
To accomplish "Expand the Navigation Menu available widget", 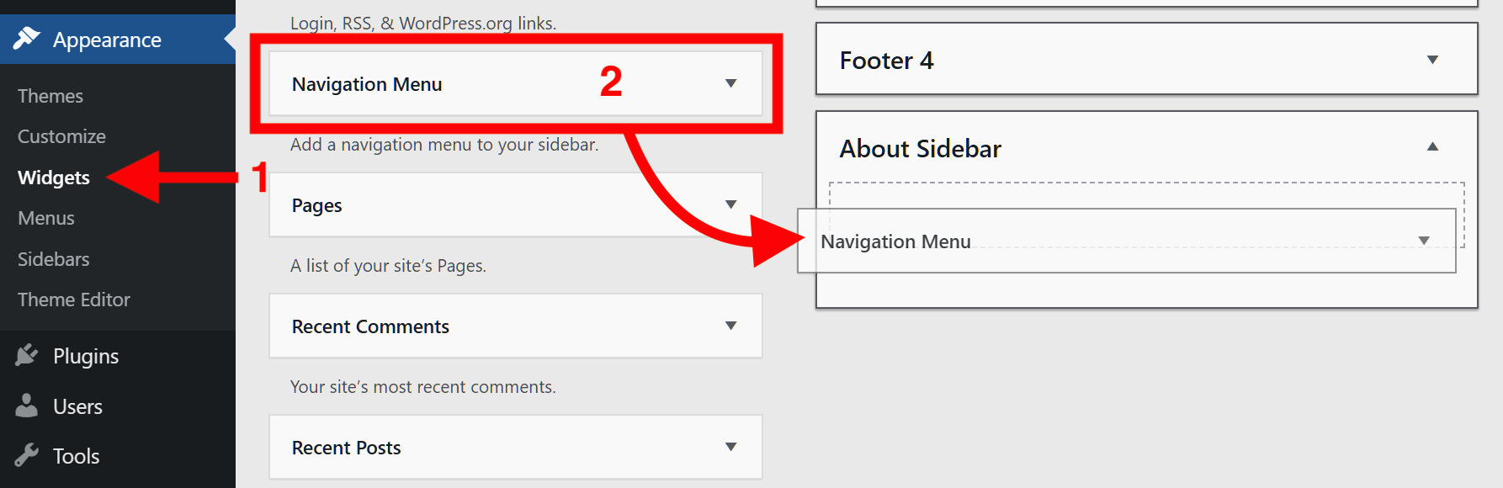I will 730,83.
